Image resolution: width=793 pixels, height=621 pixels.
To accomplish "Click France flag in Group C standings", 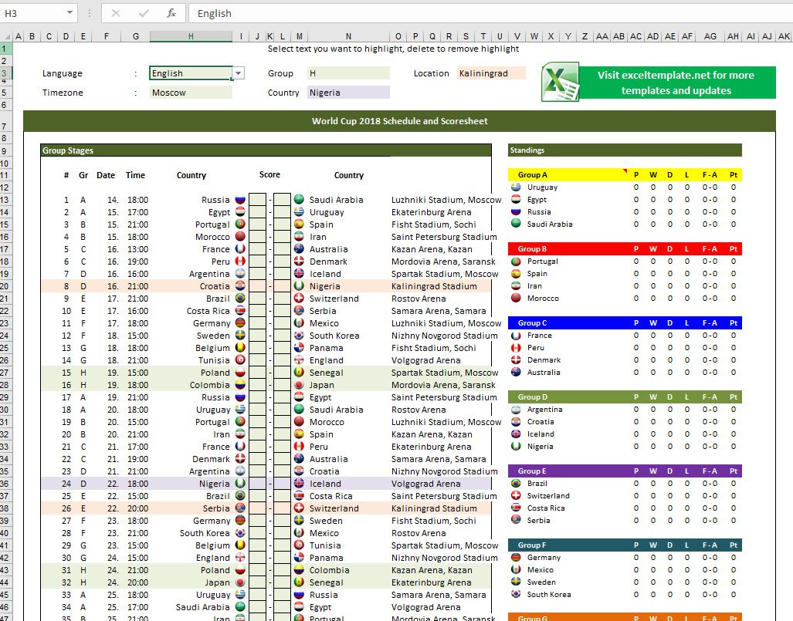I will point(516,336).
